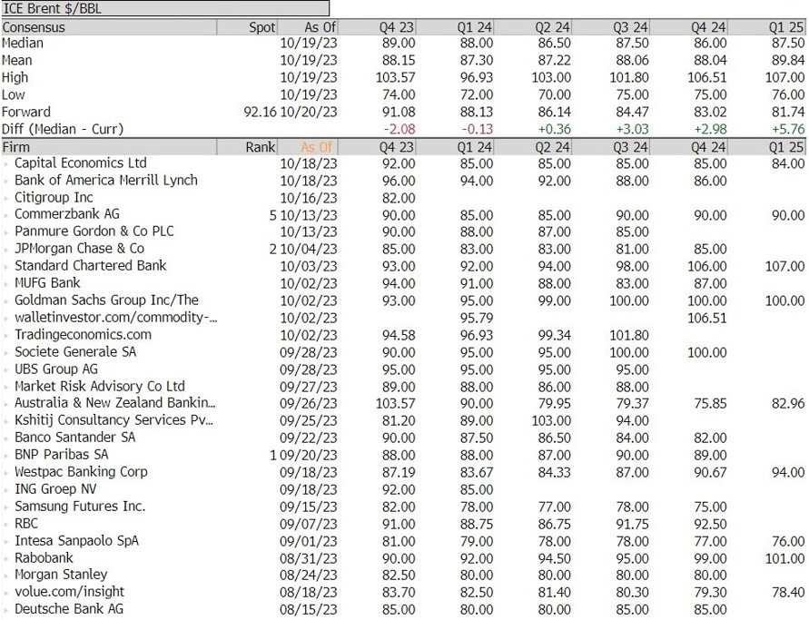
Task: Expand the MUFG Bank row arrow
Action: pos(6,284)
